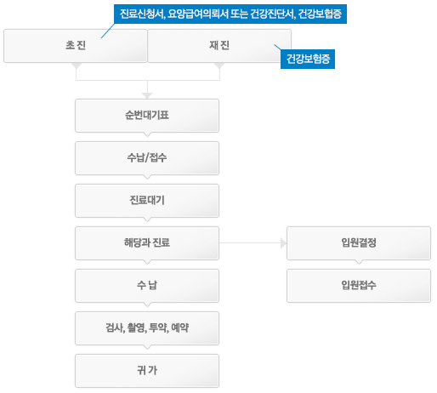Click small arrow below 순번대기표 box
437x393 pixels.
[x=147, y=134]
